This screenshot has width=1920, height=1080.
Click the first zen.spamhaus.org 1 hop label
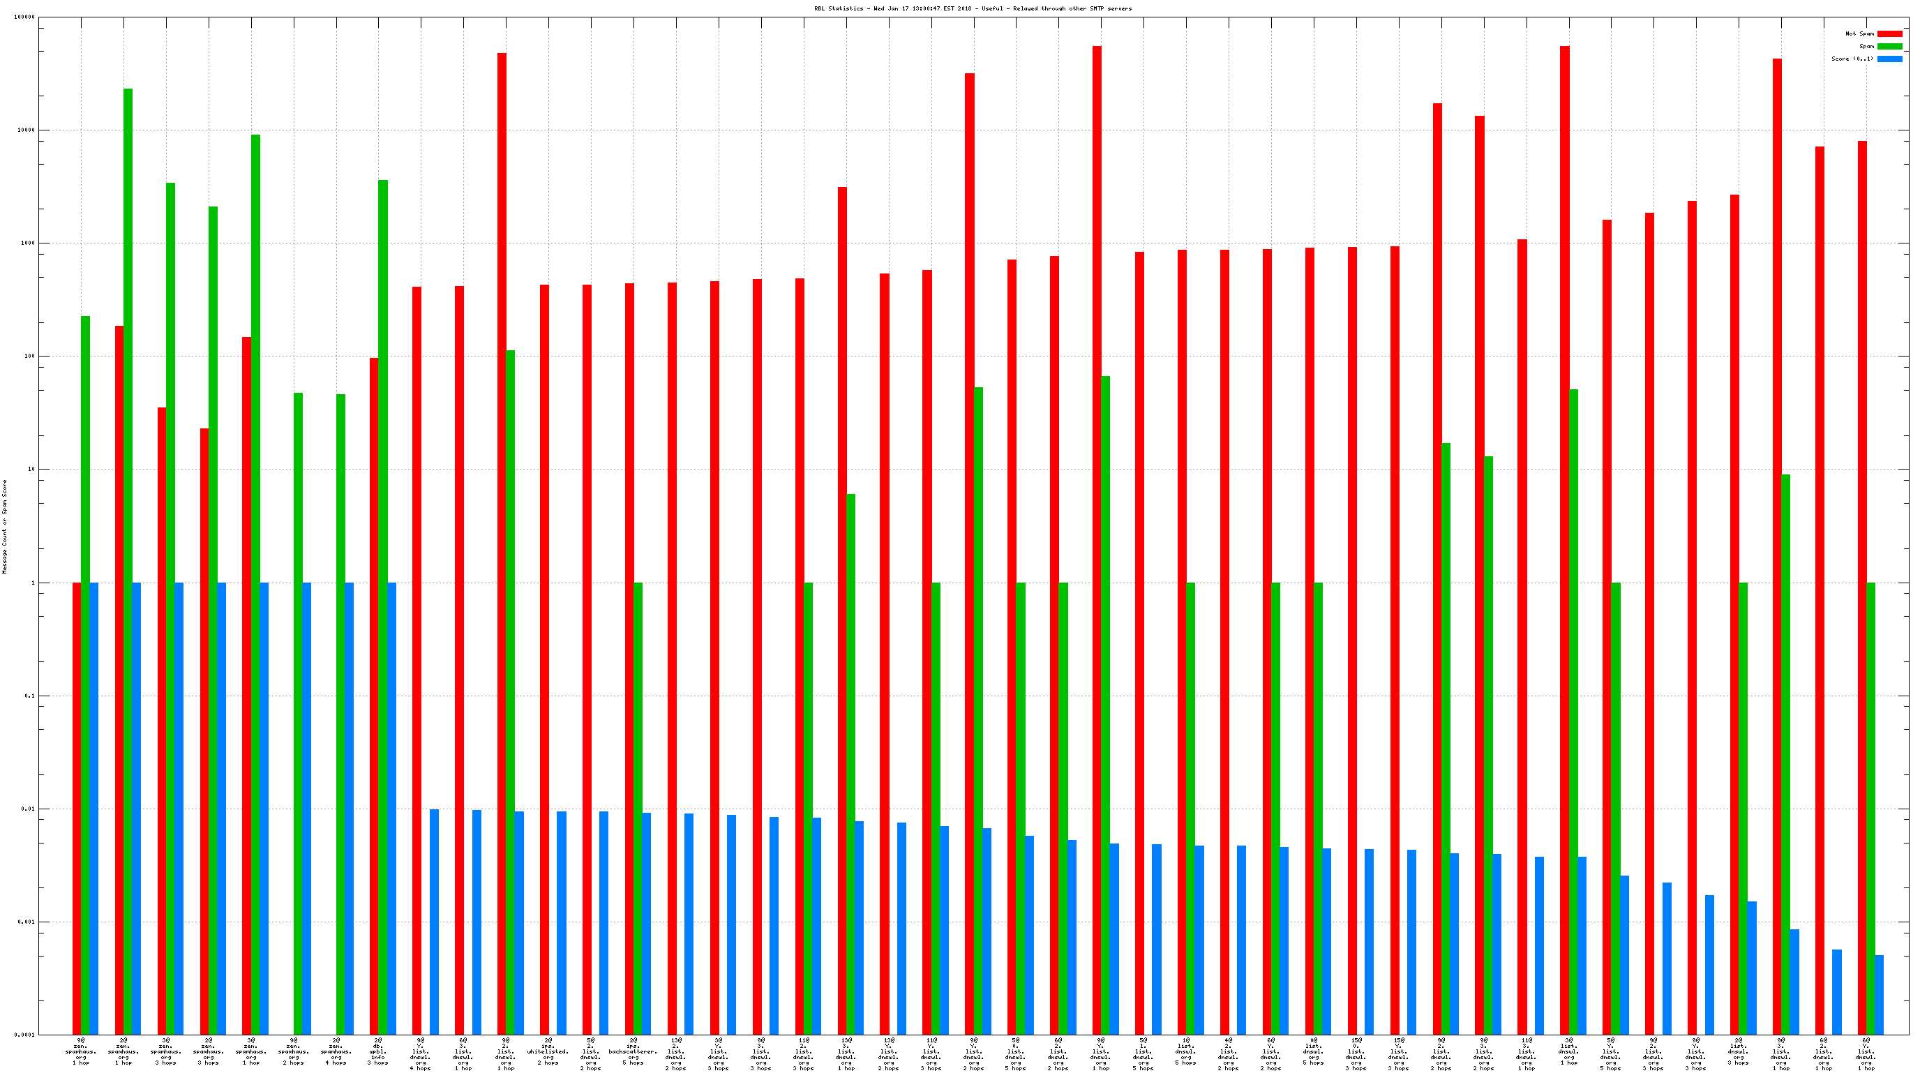(x=80, y=1051)
